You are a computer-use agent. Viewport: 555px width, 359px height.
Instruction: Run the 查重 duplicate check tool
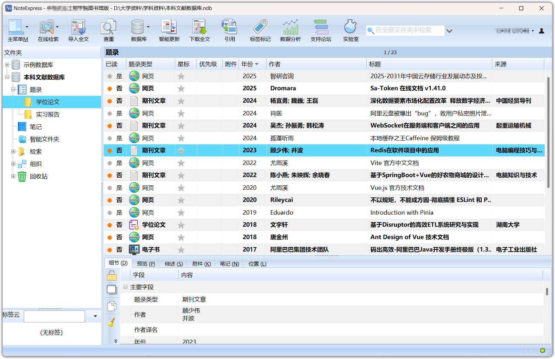[x=108, y=27]
